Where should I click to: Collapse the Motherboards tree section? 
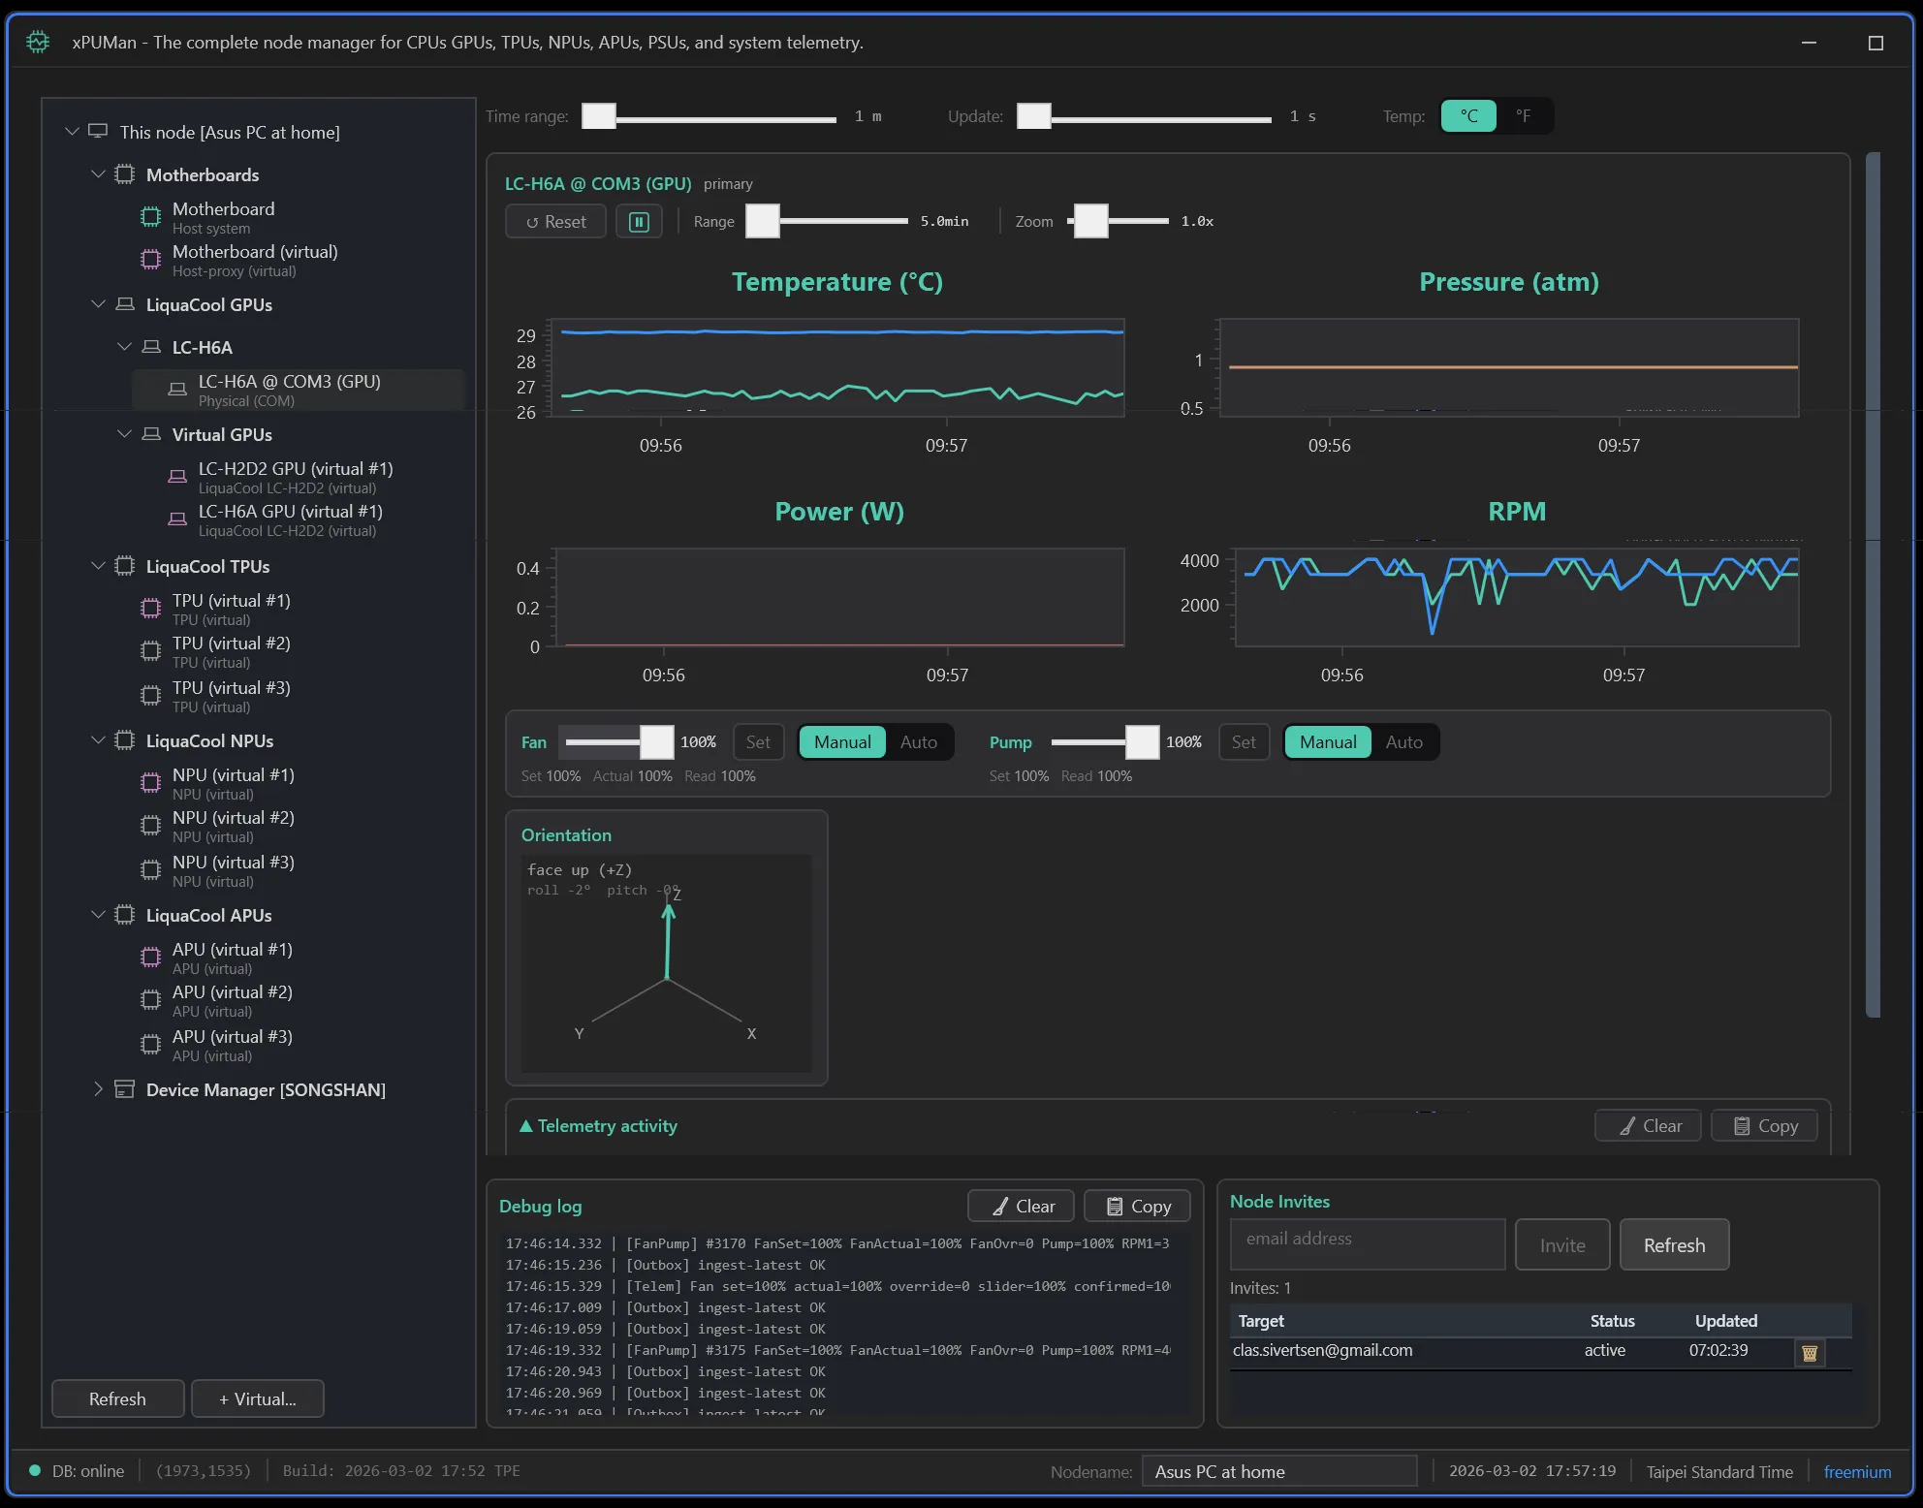pos(98,173)
